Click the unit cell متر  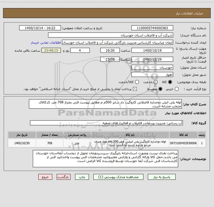(77, 143)
